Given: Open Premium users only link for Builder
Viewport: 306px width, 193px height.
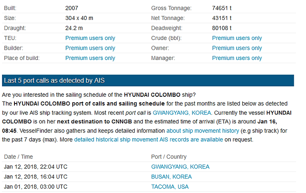Looking at the screenshot, I should point(90,48).
